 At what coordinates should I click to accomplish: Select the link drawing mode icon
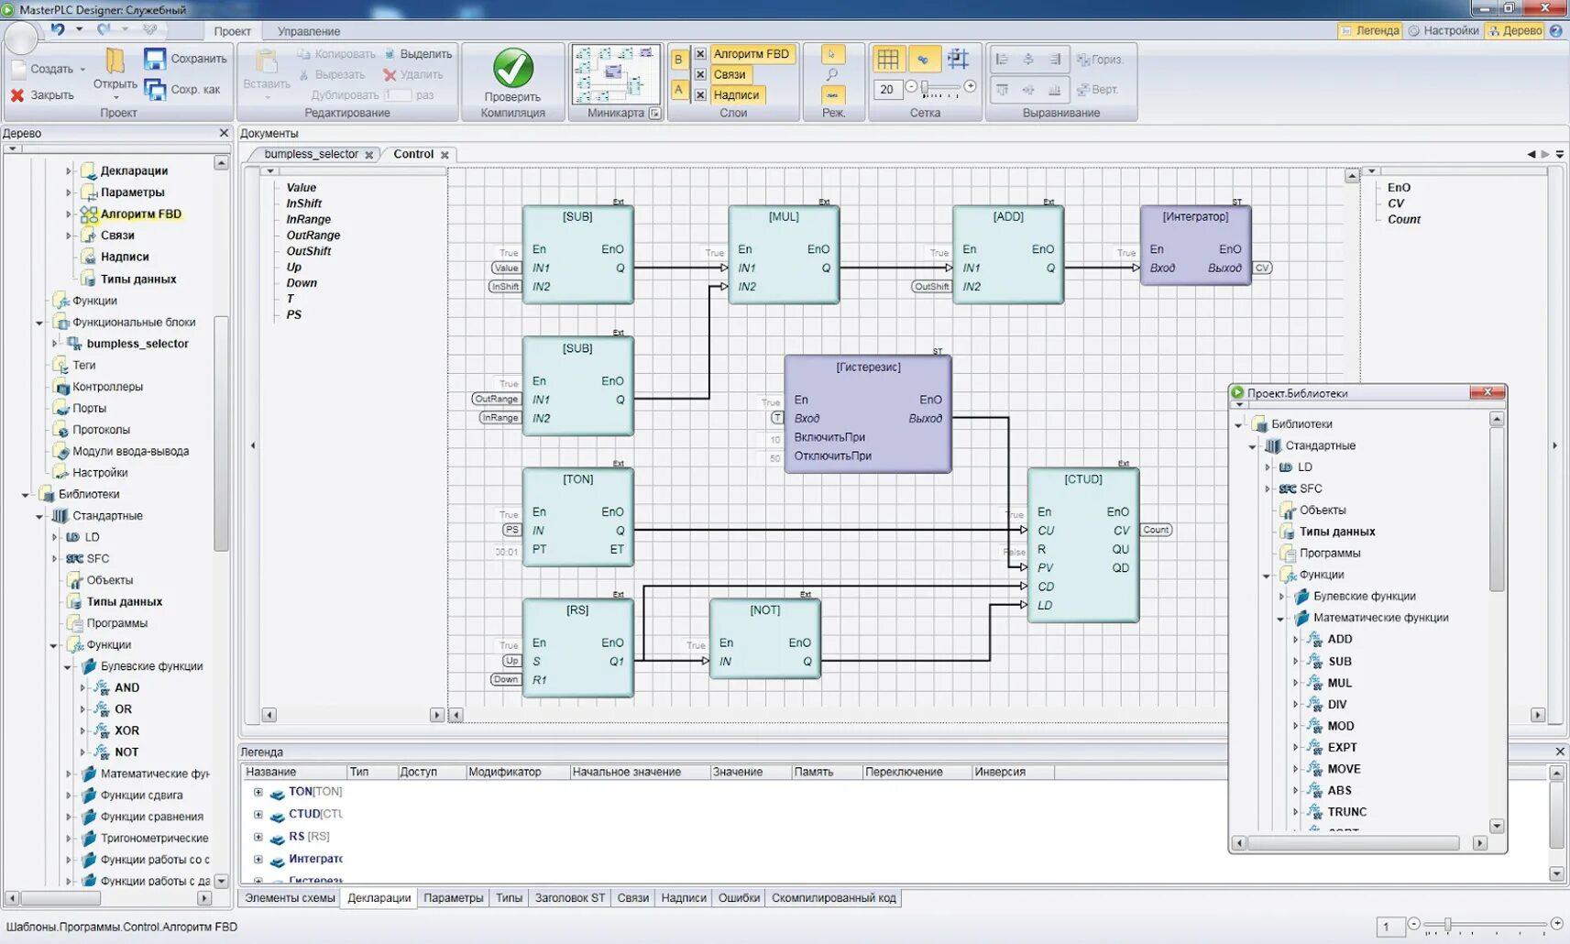click(x=833, y=94)
